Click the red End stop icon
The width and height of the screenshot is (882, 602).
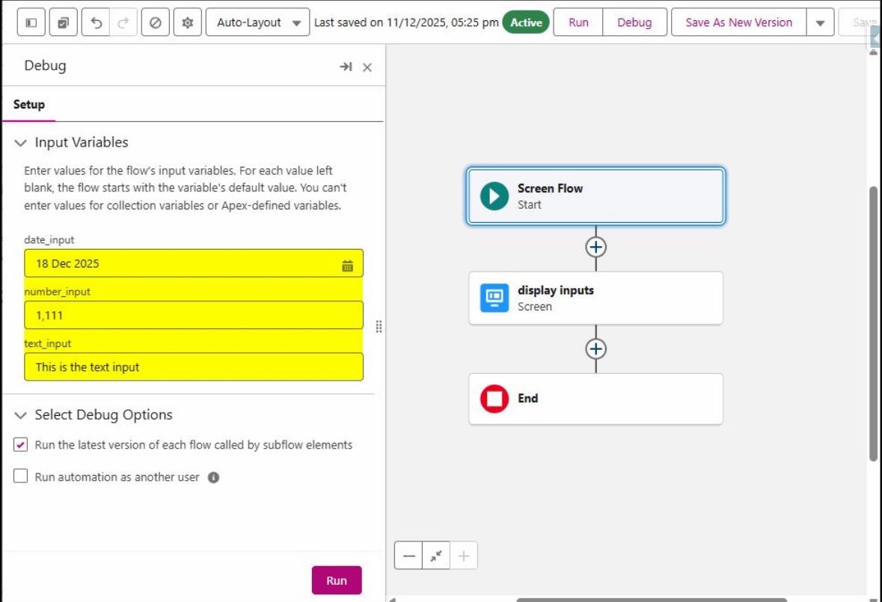pos(494,399)
